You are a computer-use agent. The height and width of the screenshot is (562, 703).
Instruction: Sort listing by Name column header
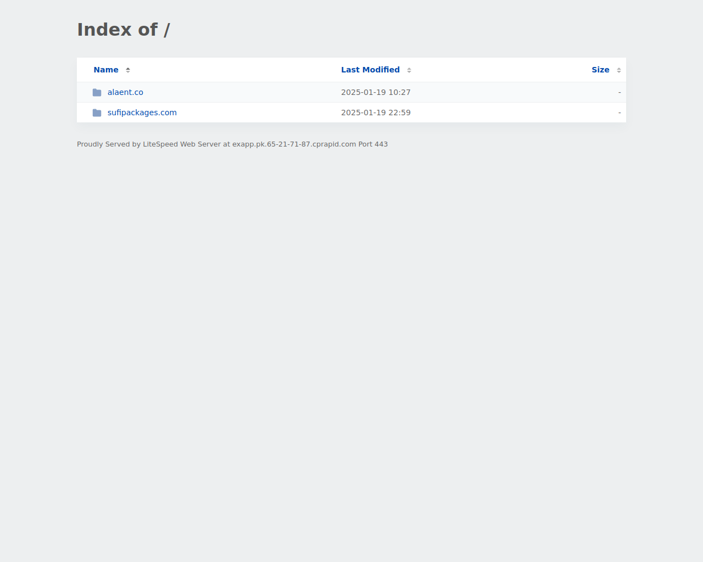[106, 70]
